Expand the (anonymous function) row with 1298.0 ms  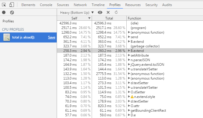coord(129,32)
